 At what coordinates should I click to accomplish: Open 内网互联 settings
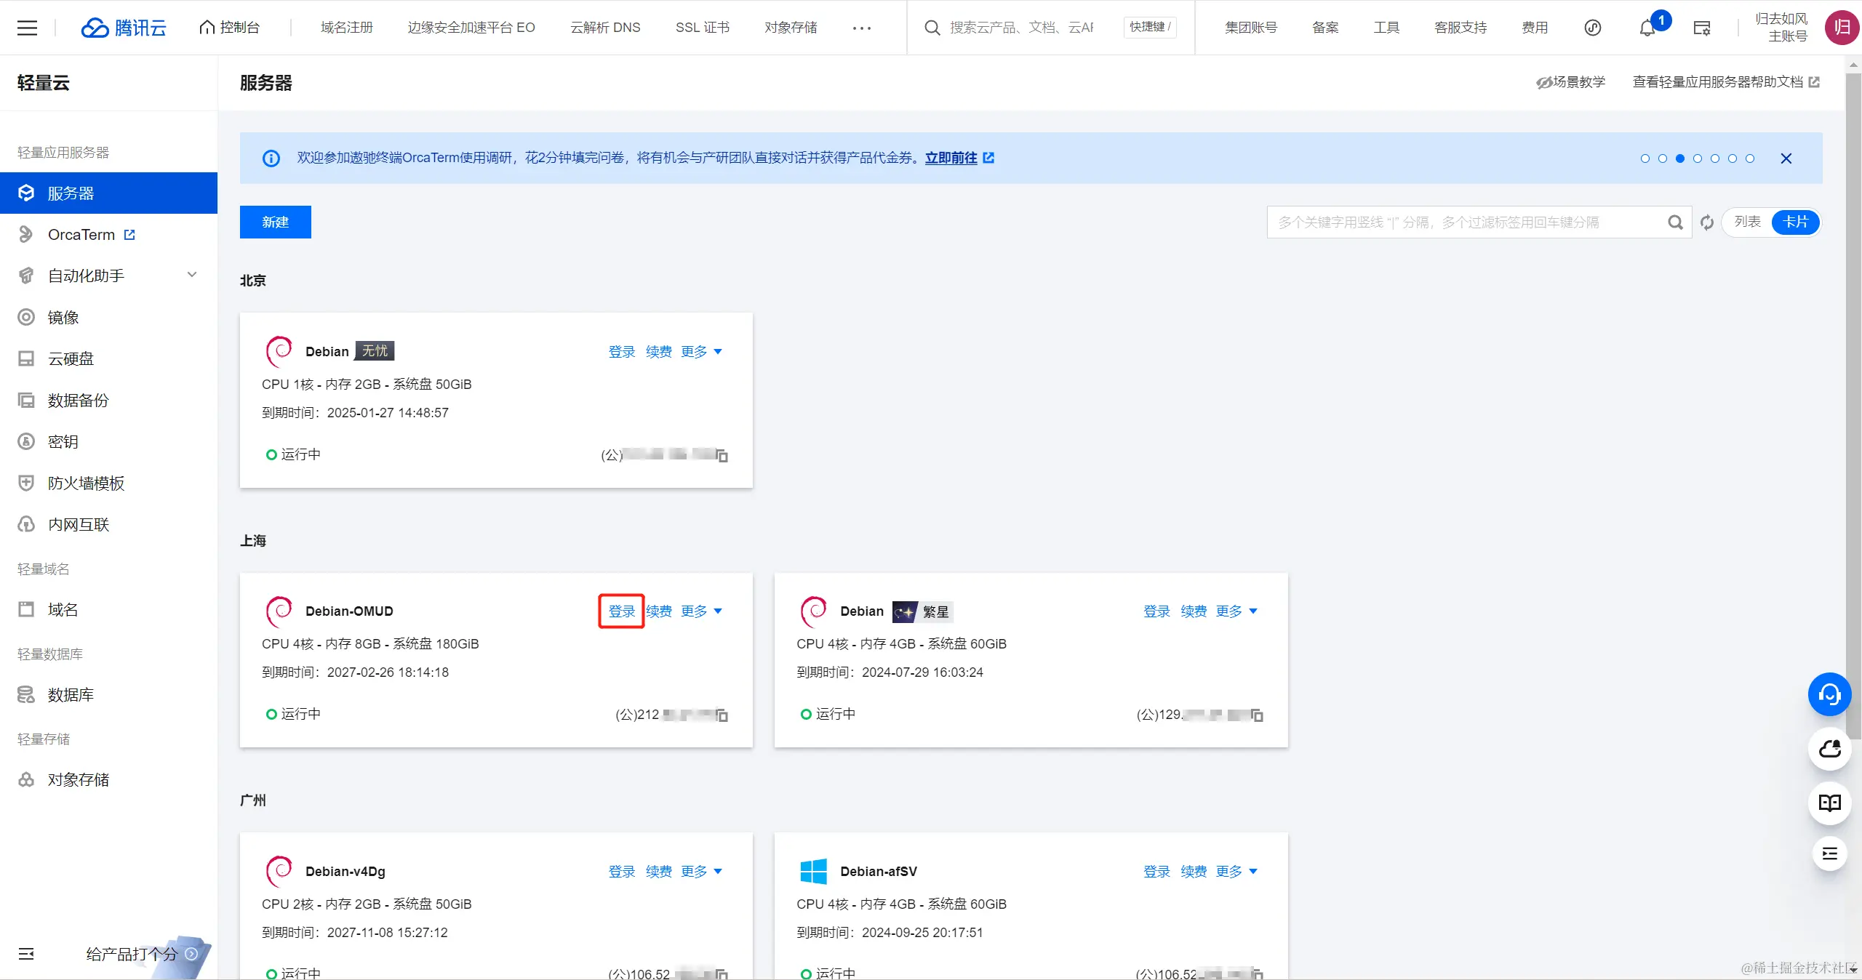[x=80, y=524]
